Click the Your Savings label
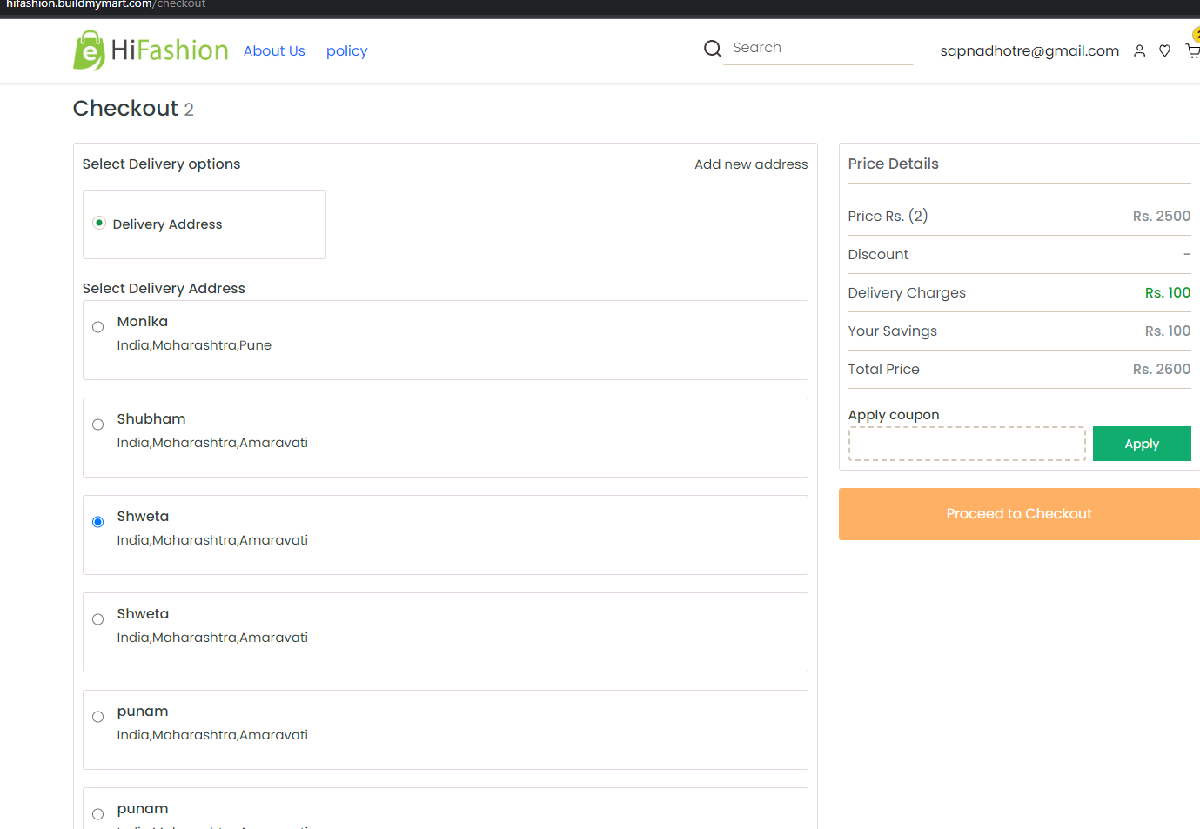 (893, 331)
